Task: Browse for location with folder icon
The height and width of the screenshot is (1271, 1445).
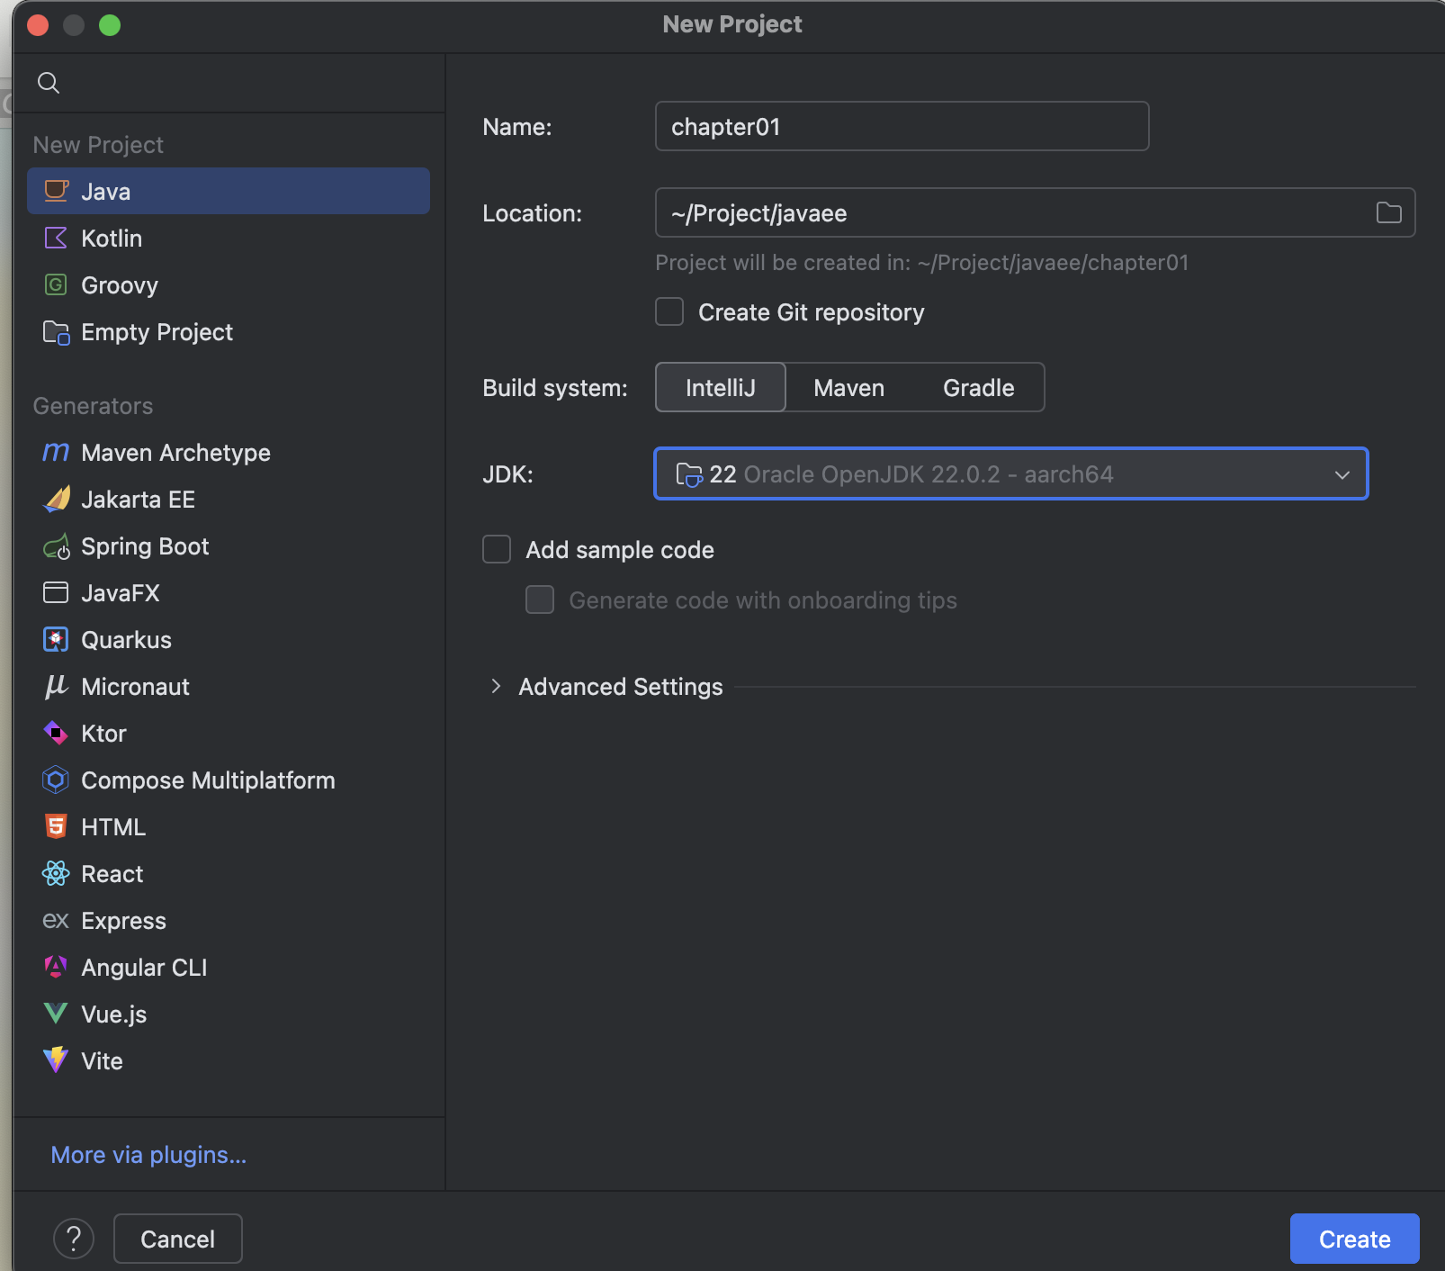Action: tap(1389, 212)
